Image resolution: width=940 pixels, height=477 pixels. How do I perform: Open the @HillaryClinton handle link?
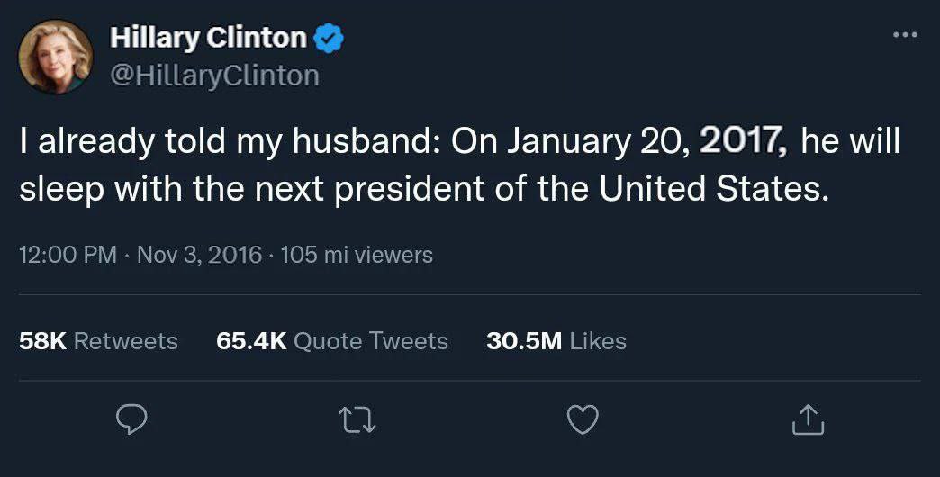coord(214,76)
